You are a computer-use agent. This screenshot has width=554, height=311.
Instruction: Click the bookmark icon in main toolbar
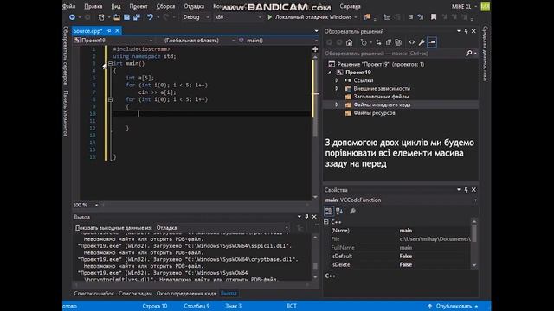(x=433, y=17)
